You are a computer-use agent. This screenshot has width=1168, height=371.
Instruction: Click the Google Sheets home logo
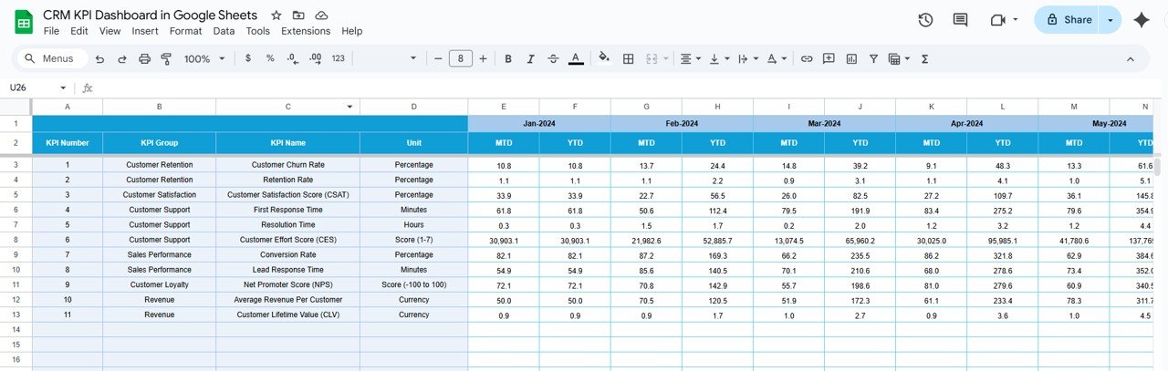(23, 22)
